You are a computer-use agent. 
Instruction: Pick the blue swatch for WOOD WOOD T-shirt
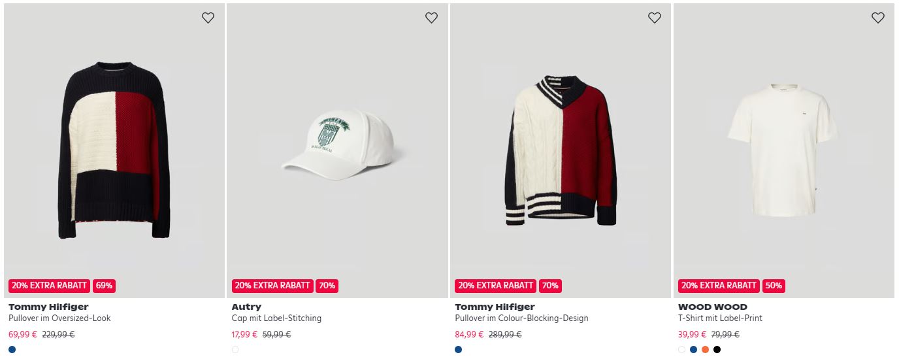pyautogui.click(x=694, y=350)
